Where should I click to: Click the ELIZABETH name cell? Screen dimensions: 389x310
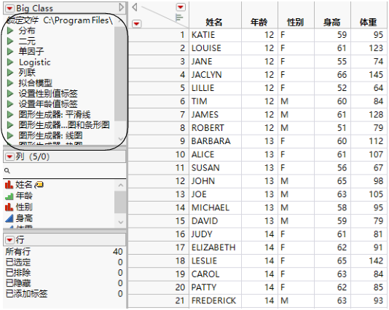pyautogui.click(x=215, y=247)
